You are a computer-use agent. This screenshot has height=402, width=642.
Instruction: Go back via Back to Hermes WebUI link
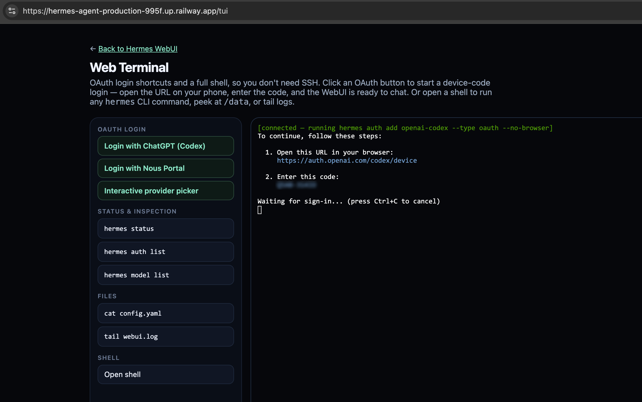tap(138, 49)
